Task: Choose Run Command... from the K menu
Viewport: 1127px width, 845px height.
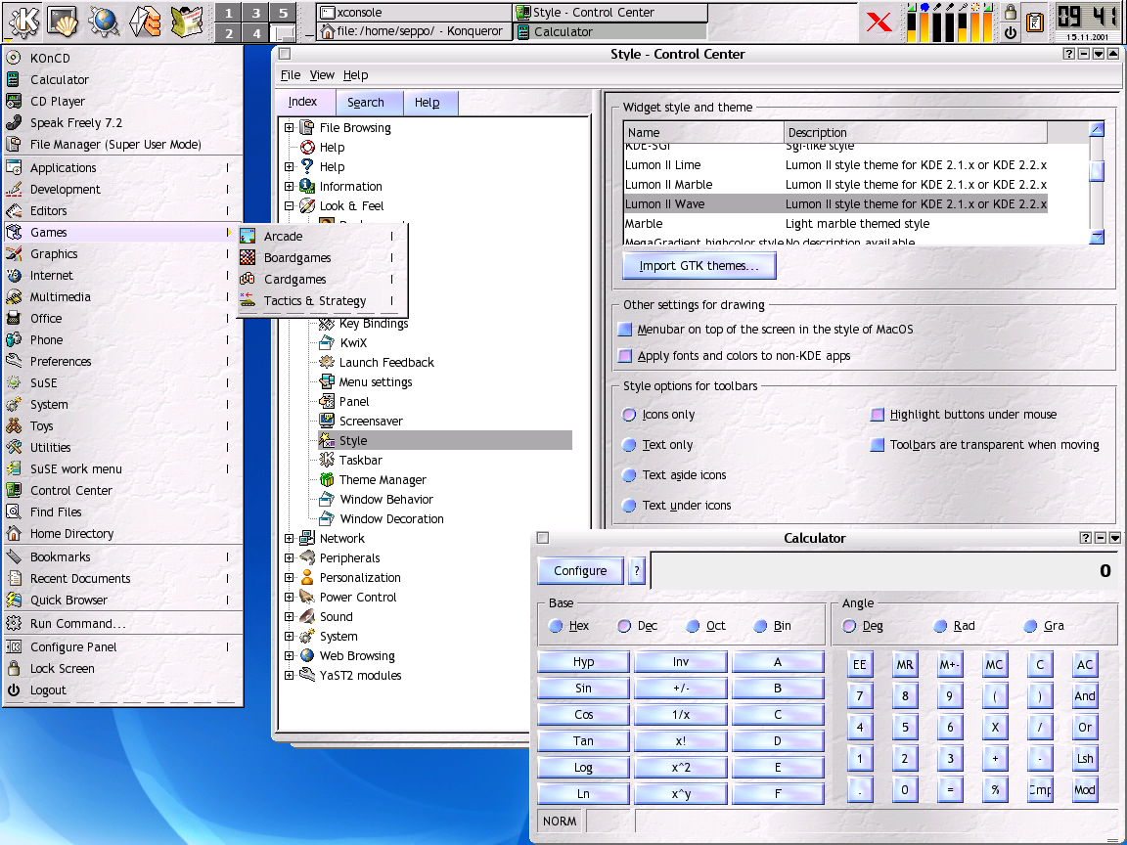Action: (122, 624)
